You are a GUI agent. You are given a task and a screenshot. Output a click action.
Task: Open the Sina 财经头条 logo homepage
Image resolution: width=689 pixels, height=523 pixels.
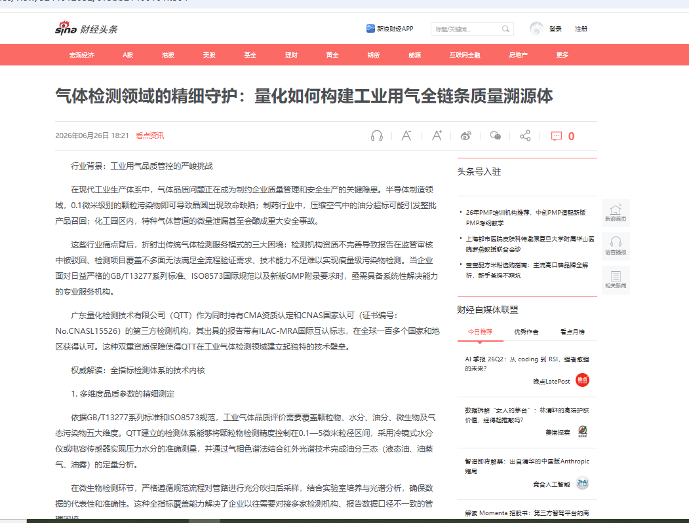coord(87,29)
